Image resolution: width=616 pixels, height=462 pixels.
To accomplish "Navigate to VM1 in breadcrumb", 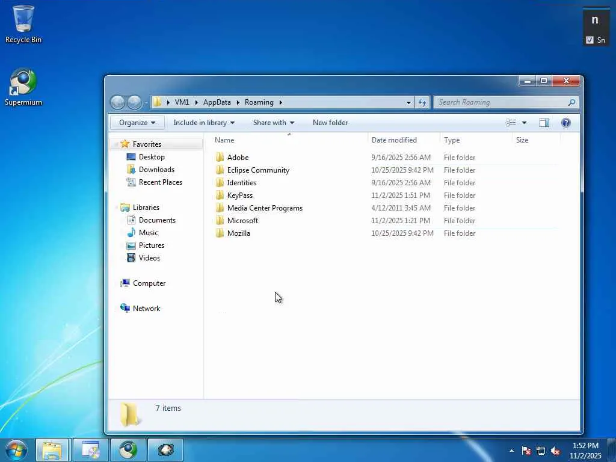I will coord(182,102).
